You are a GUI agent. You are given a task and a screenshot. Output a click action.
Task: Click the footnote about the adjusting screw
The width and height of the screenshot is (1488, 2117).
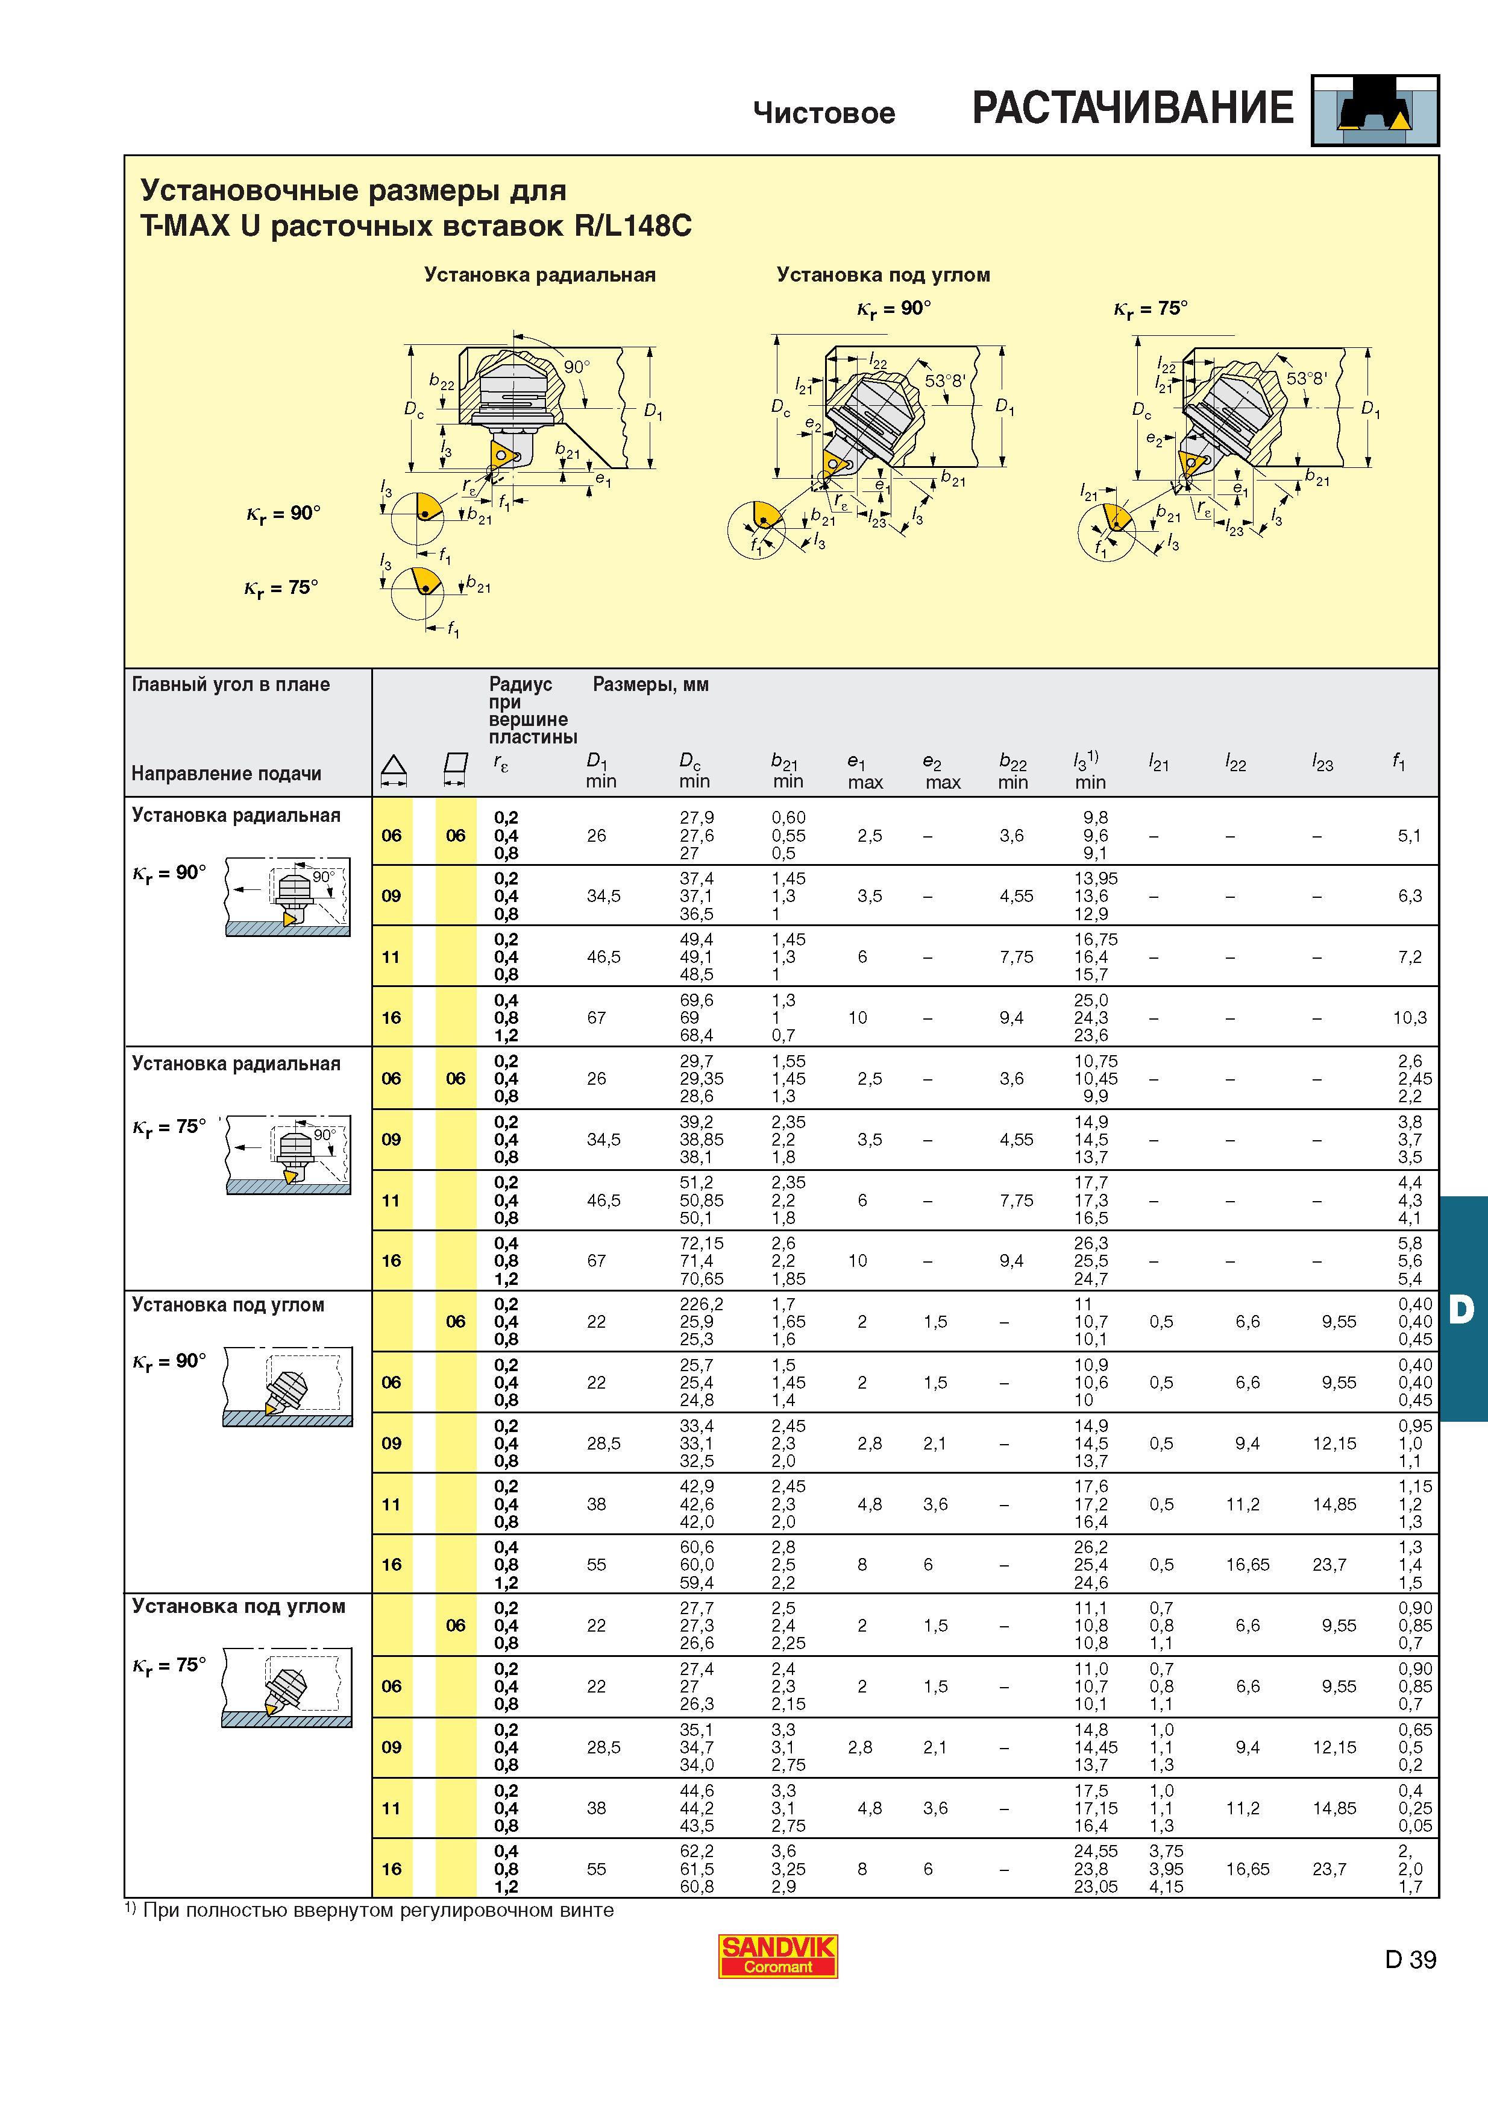pos(369,1910)
